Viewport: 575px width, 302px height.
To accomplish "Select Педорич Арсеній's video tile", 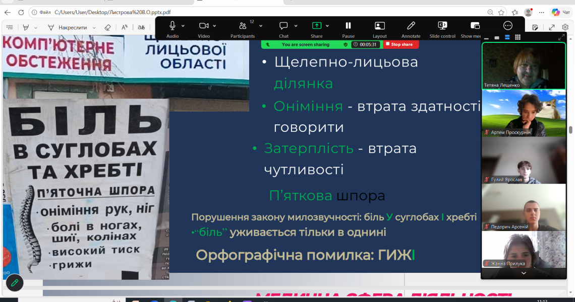I will (x=524, y=207).
